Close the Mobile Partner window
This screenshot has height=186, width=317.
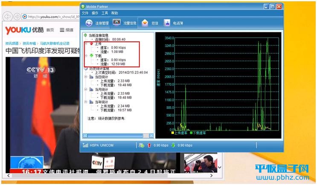pos(279,7)
